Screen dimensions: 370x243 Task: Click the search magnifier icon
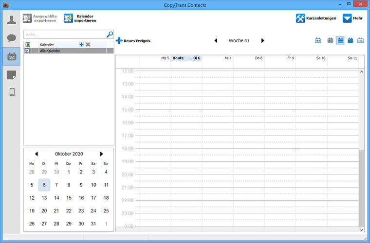[x=110, y=35]
